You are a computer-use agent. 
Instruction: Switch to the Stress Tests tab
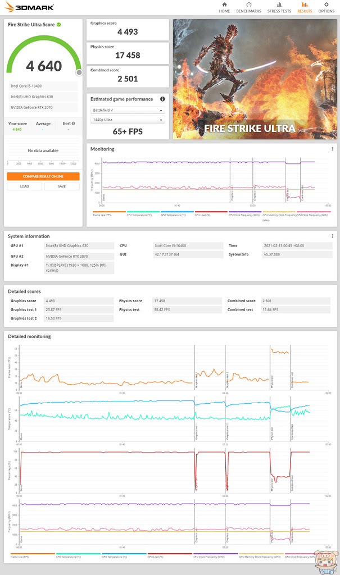coord(279,8)
